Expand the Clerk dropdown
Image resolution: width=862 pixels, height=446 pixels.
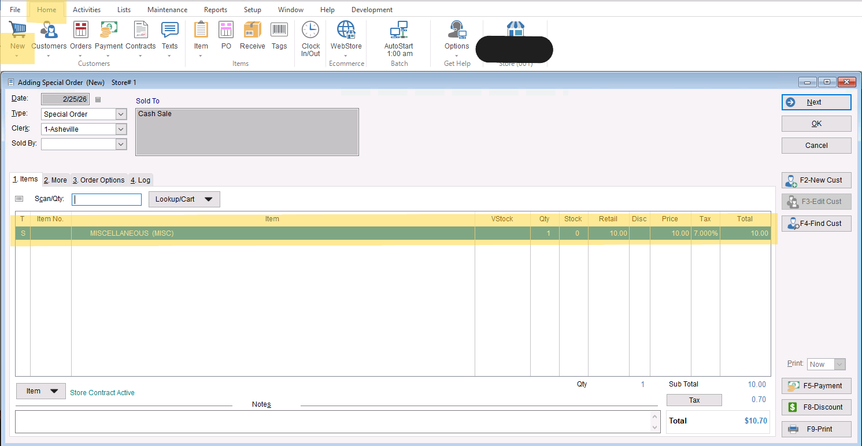point(121,129)
